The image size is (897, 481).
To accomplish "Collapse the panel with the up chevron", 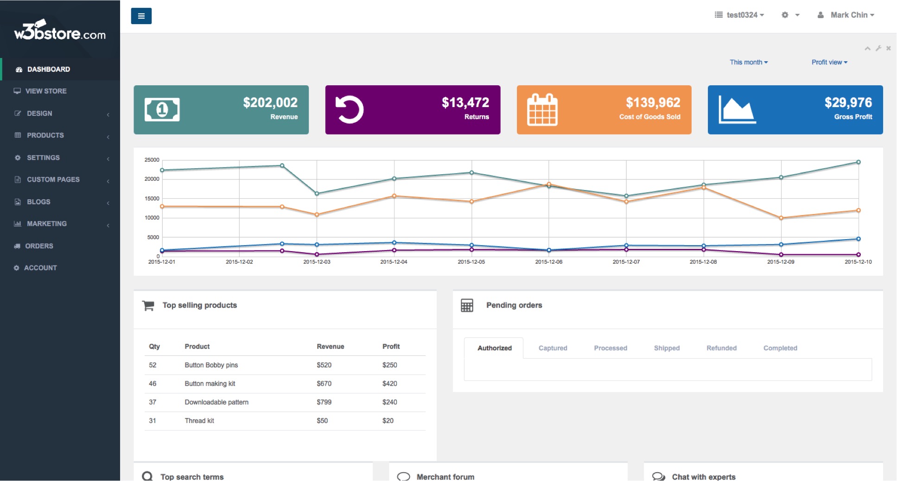I will (x=867, y=48).
